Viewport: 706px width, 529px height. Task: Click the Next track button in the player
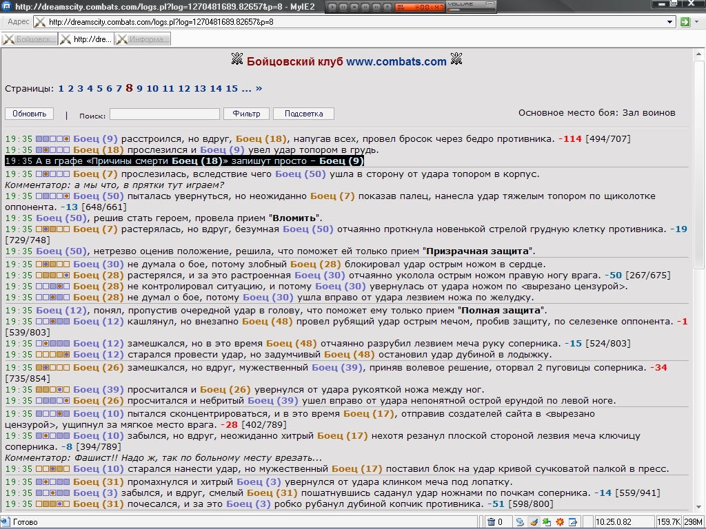pos(376,7)
